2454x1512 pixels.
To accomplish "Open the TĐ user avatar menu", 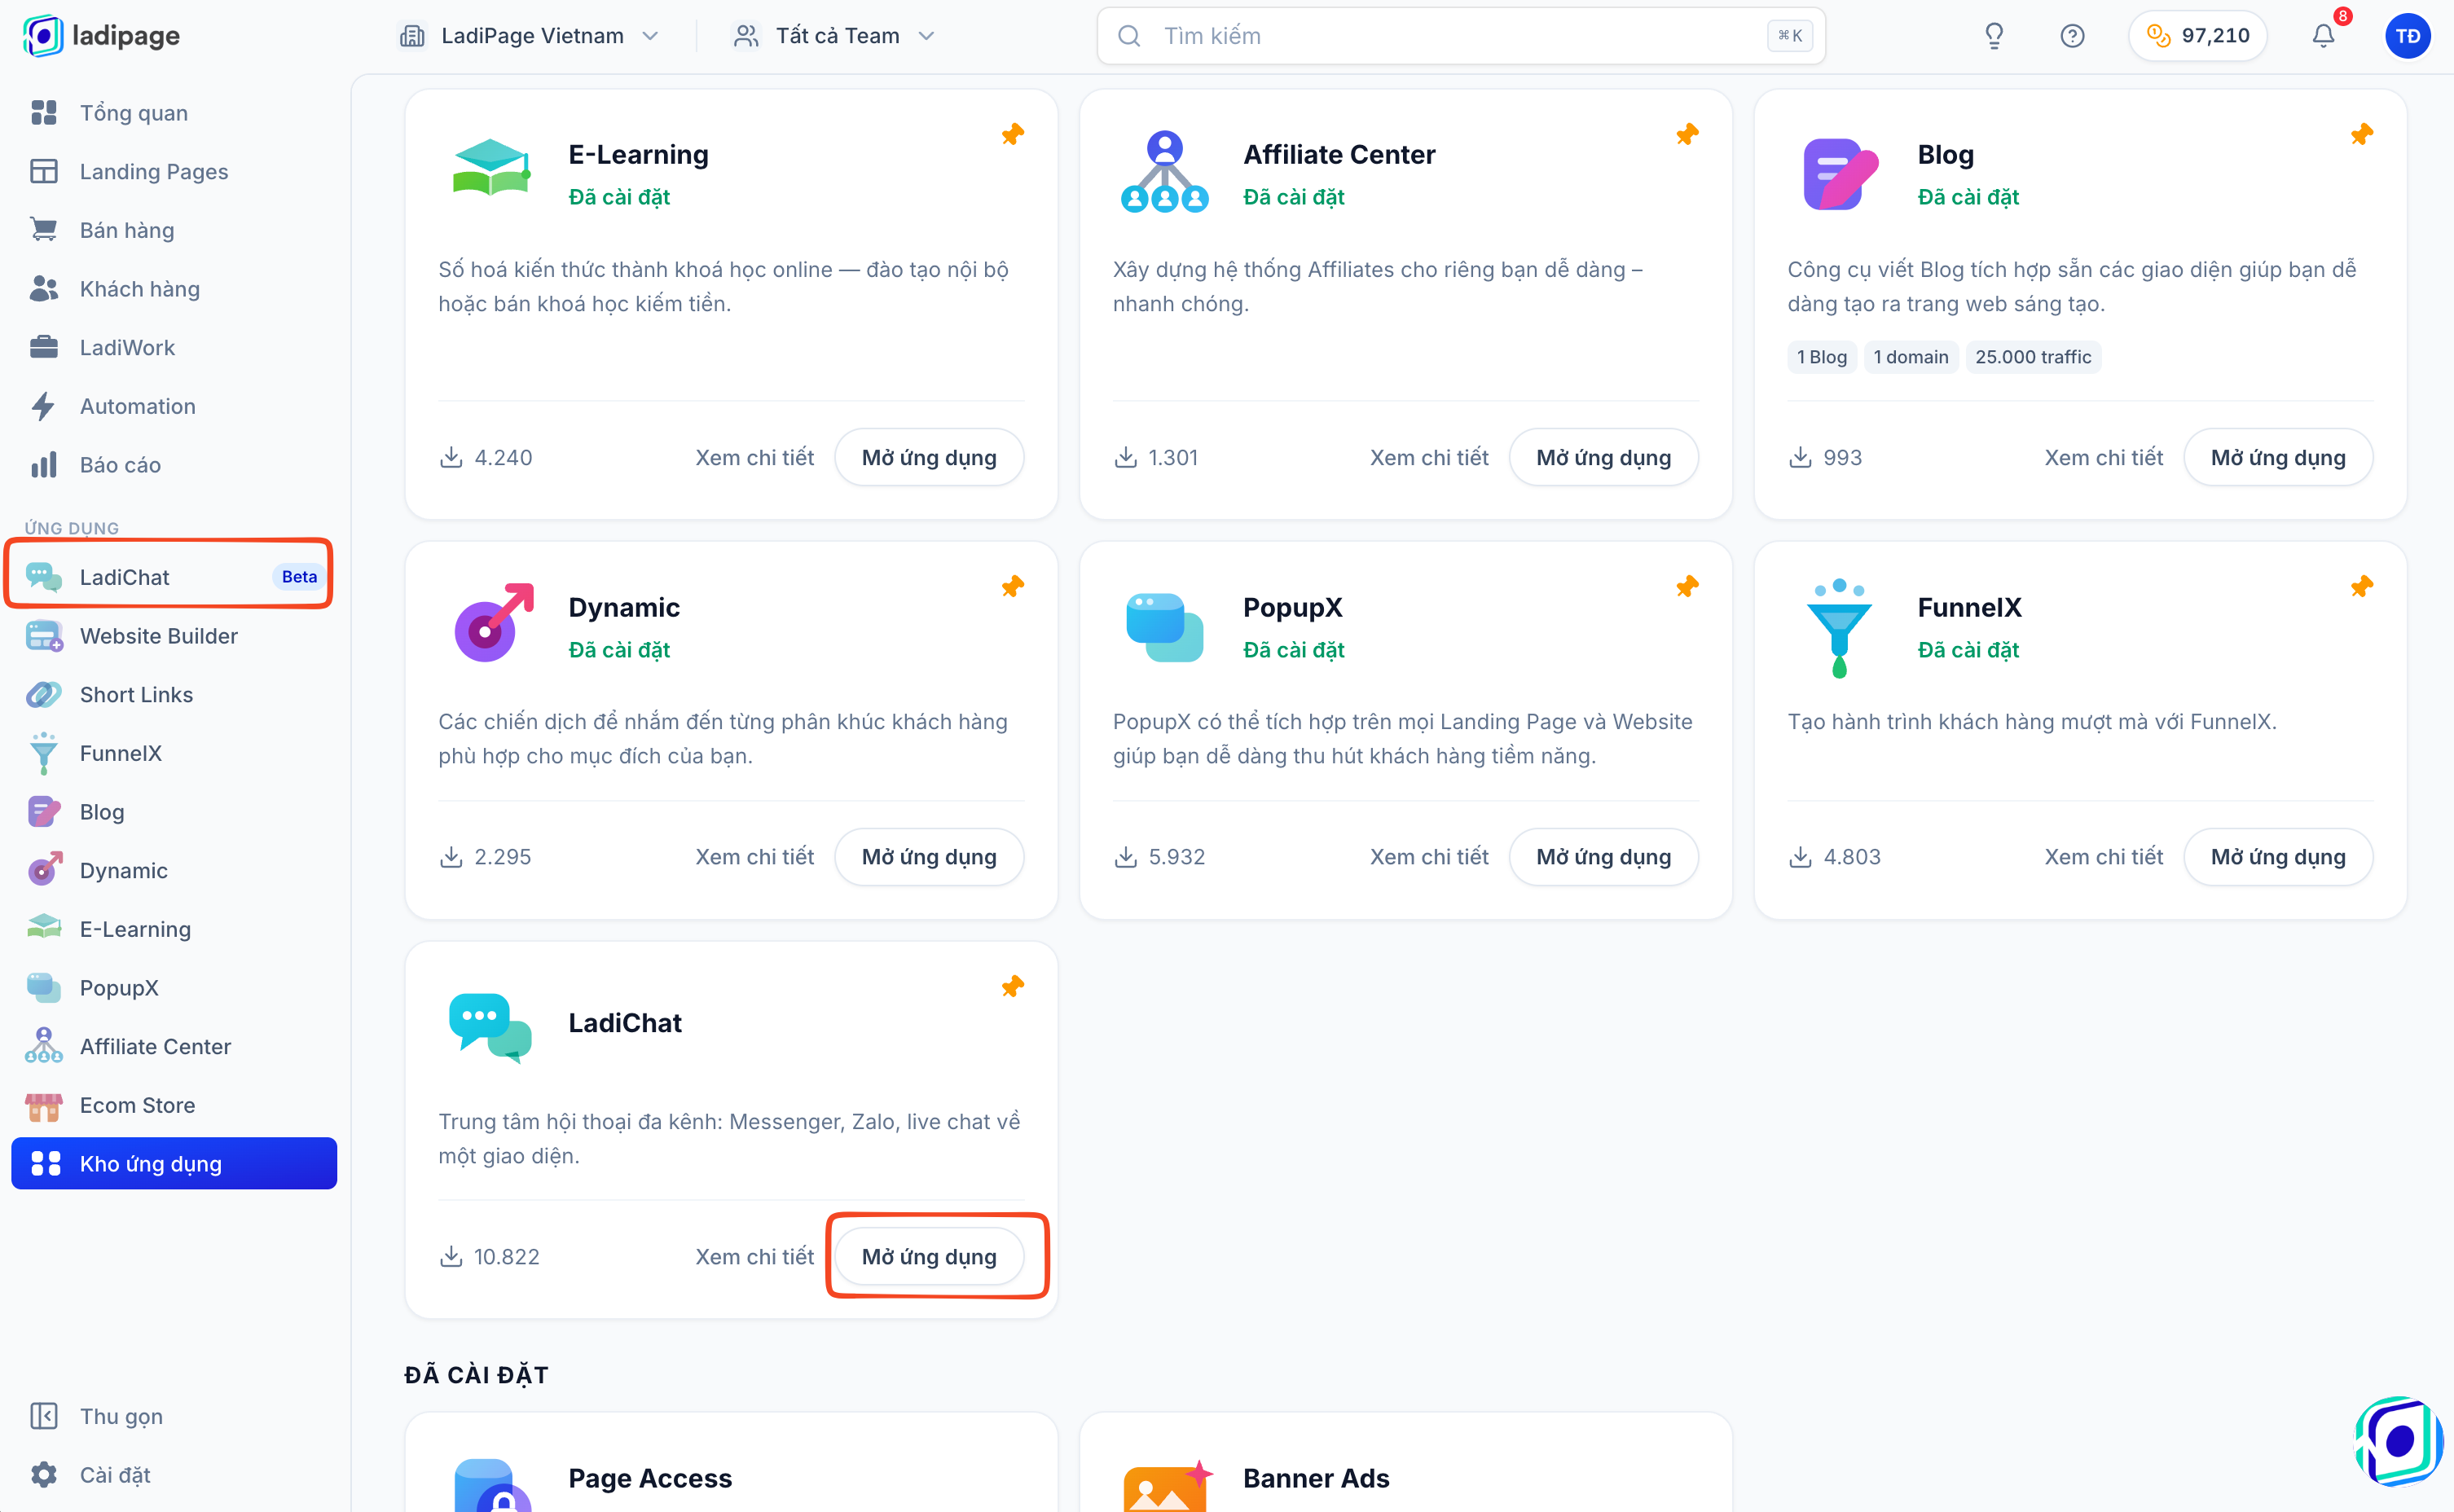I will pos(2407,36).
